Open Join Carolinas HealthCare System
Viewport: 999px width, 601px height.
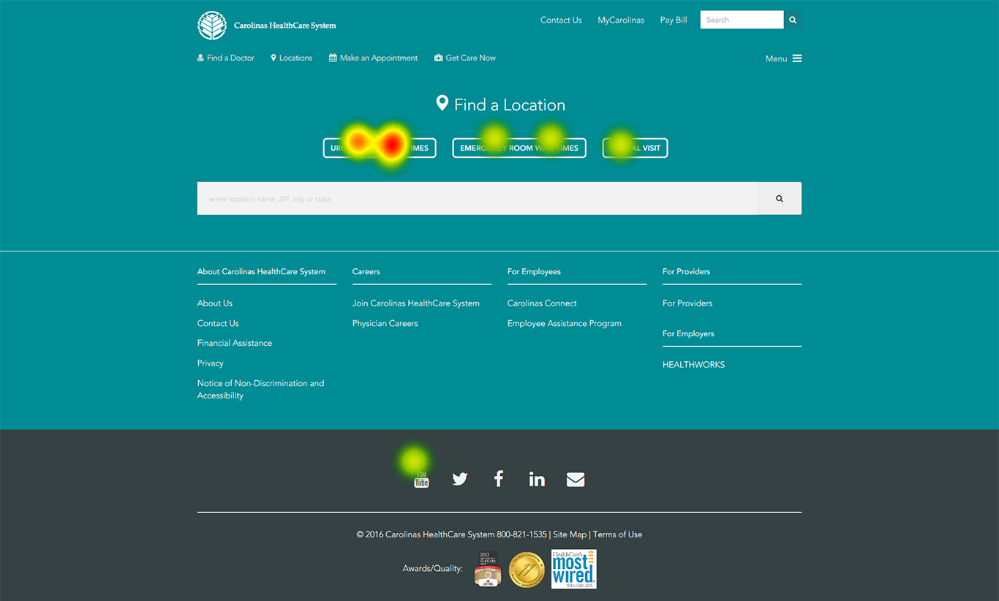416,303
